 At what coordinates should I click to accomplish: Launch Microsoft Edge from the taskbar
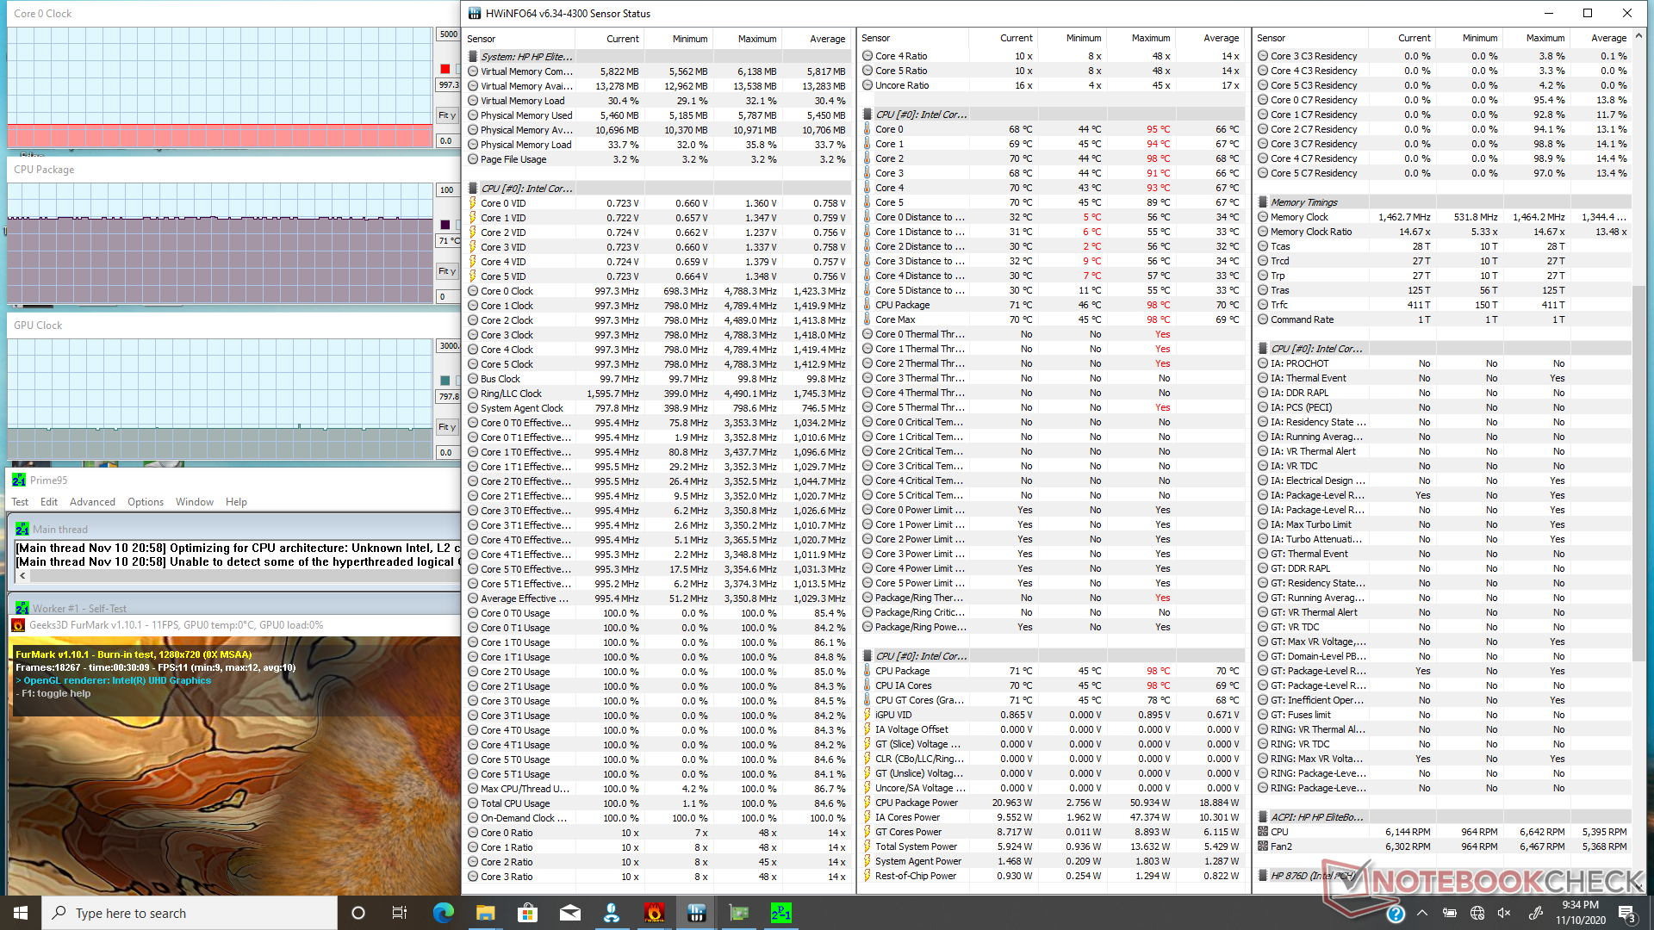pyautogui.click(x=443, y=913)
